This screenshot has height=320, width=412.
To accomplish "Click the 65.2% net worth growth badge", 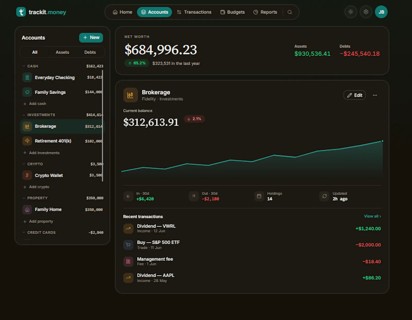I will point(137,63).
